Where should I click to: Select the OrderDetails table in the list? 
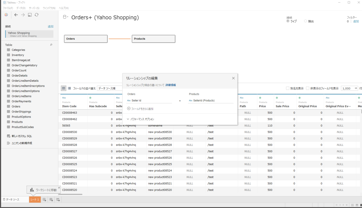click(x=20, y=75)
